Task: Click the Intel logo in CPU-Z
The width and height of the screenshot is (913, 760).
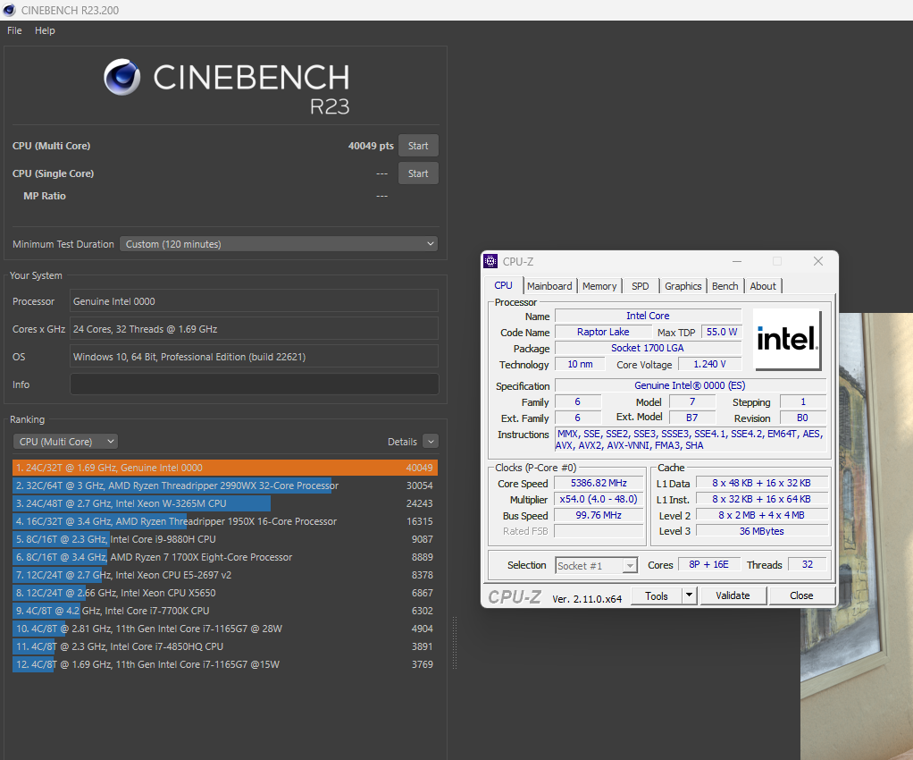Action: click(787, 339)
